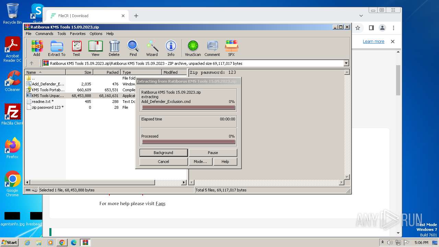This screenshot has height=247, width=439.
Task: Click comment pane horizontal scrollbar left arrow
Action: click(x=192, y=183)
